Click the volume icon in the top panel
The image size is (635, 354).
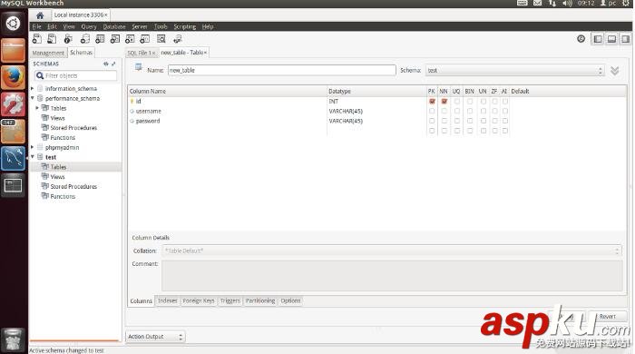pyautogui.click(x=567, y=4)
